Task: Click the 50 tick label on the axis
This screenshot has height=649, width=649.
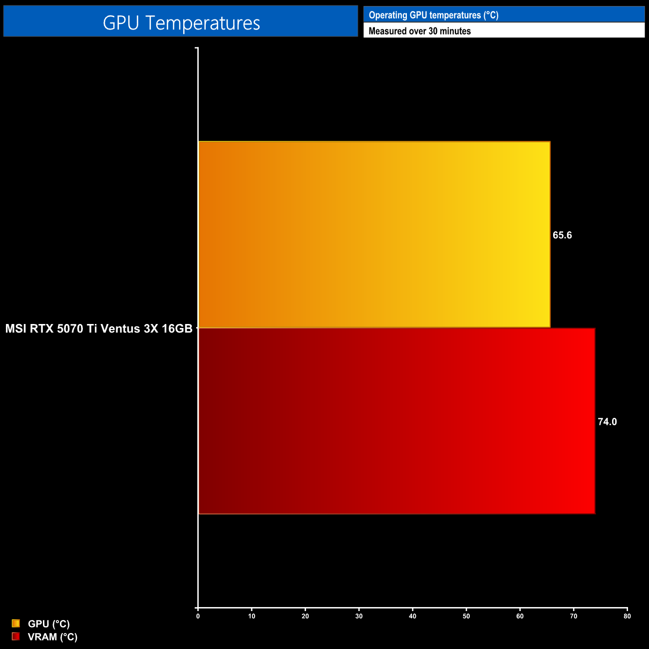Action: coord(466,616)
